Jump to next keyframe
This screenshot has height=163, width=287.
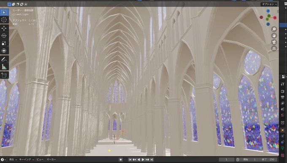pos(147,160)
